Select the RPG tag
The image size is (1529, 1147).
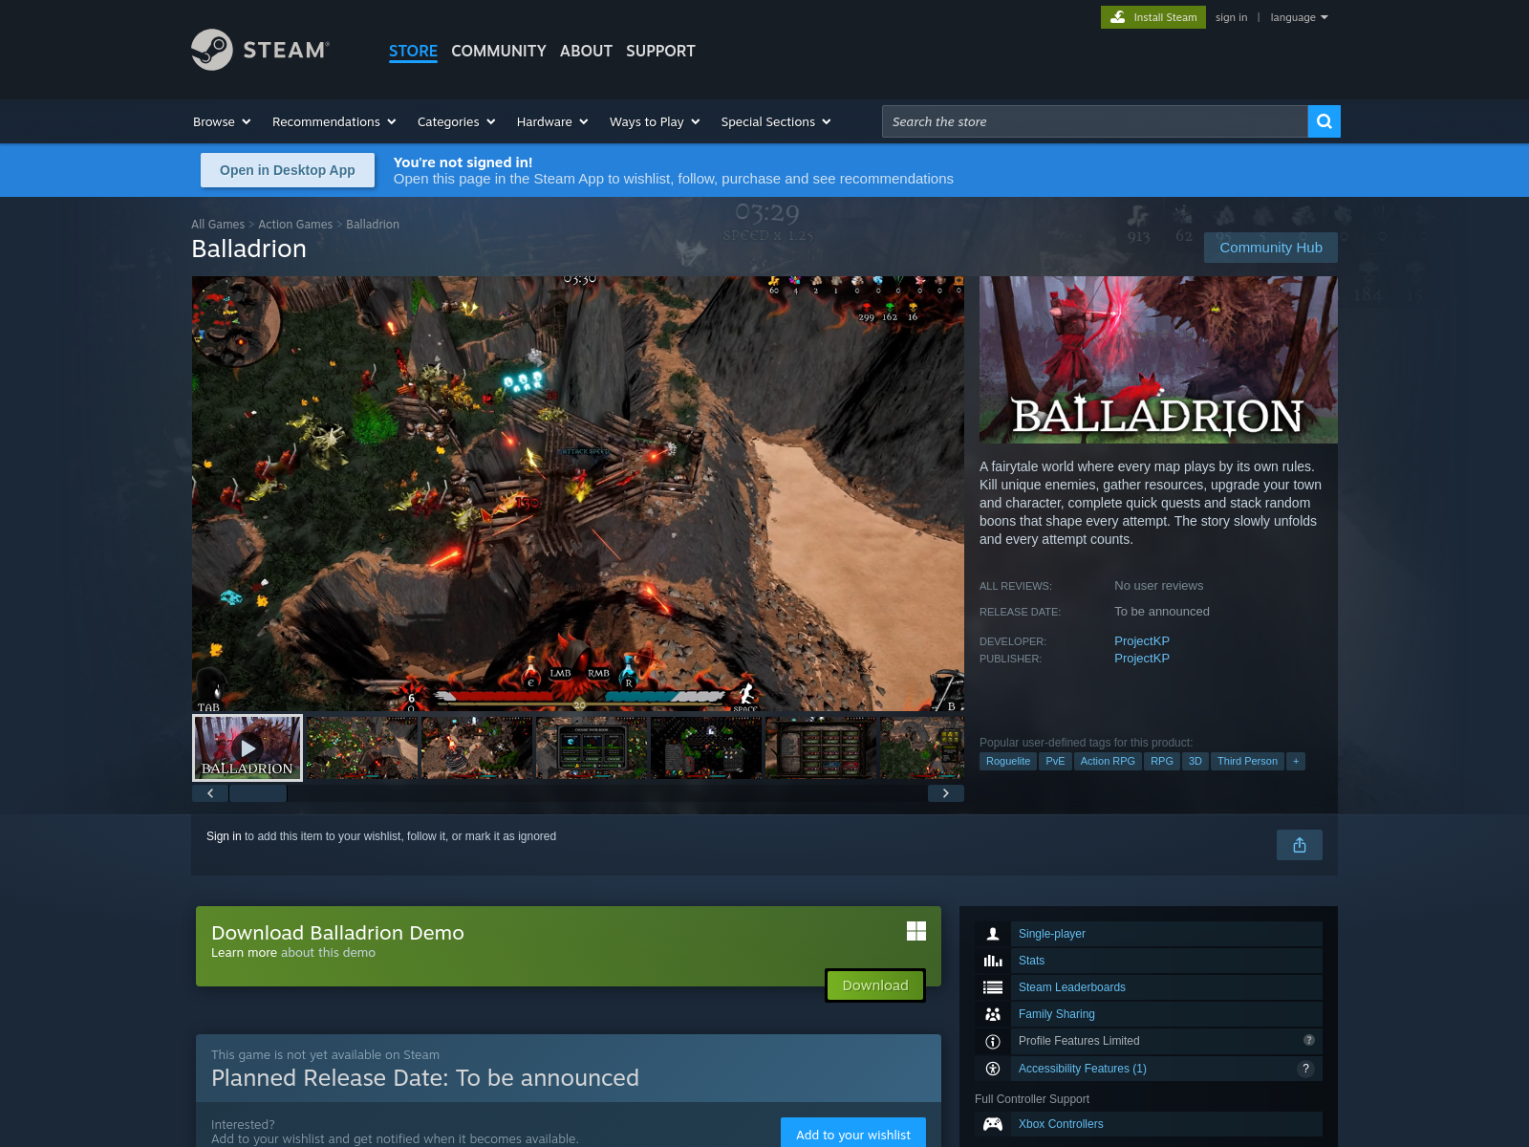coord(1162,761)
